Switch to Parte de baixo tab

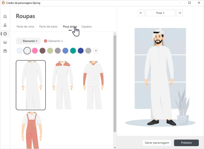tap(48, 27)
